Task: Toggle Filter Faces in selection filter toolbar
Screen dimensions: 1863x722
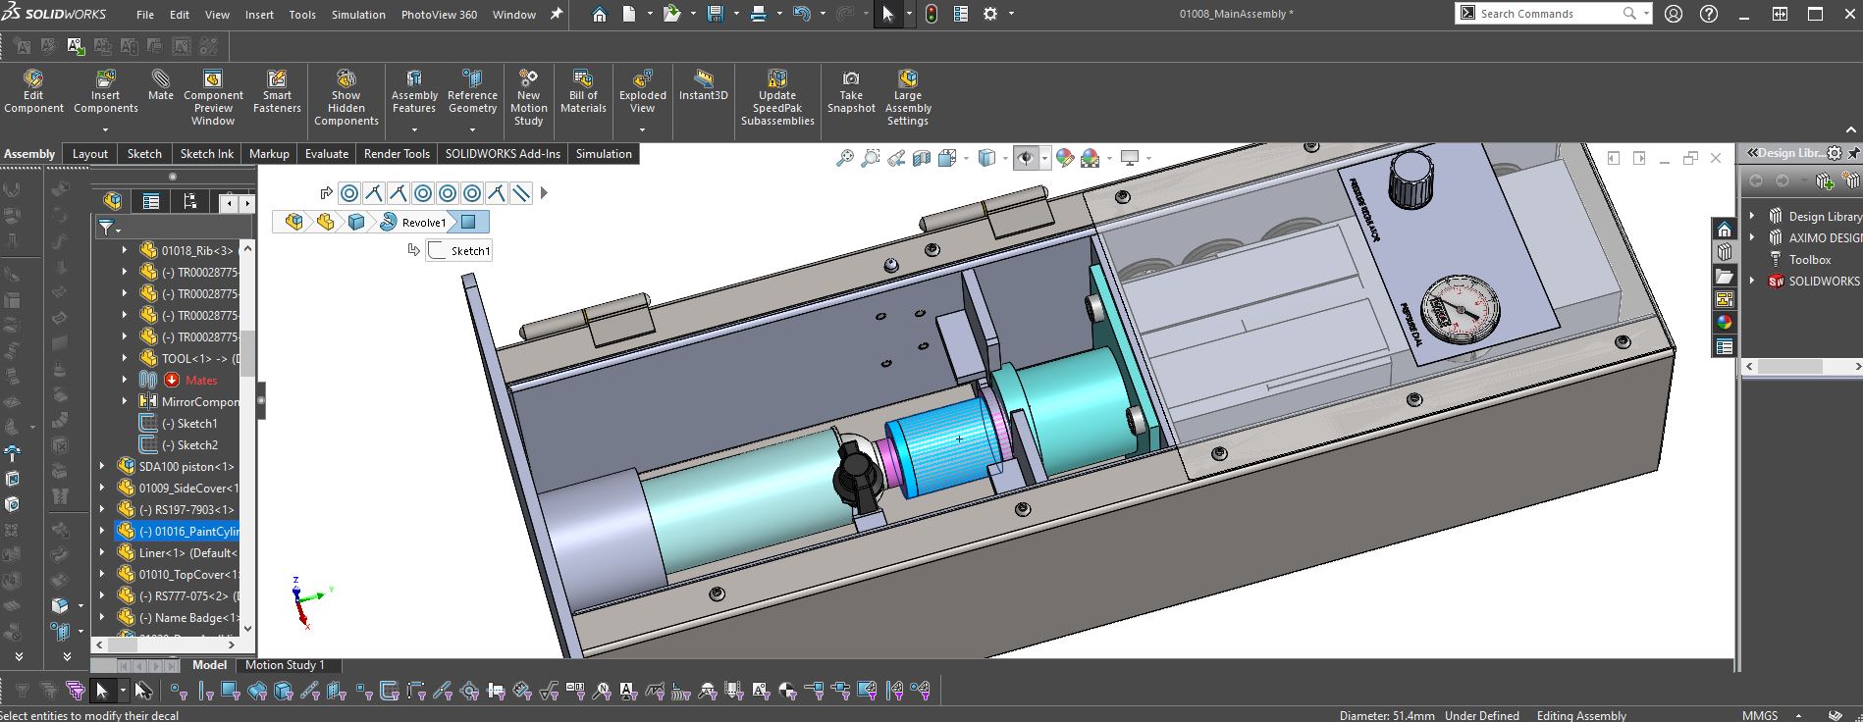Action: [x=231, y=692]
